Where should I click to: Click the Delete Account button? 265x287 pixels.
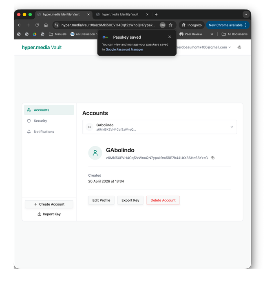click(163, 200)
